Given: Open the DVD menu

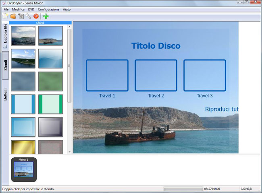Looking at the screenshot, I should point(31,10).
